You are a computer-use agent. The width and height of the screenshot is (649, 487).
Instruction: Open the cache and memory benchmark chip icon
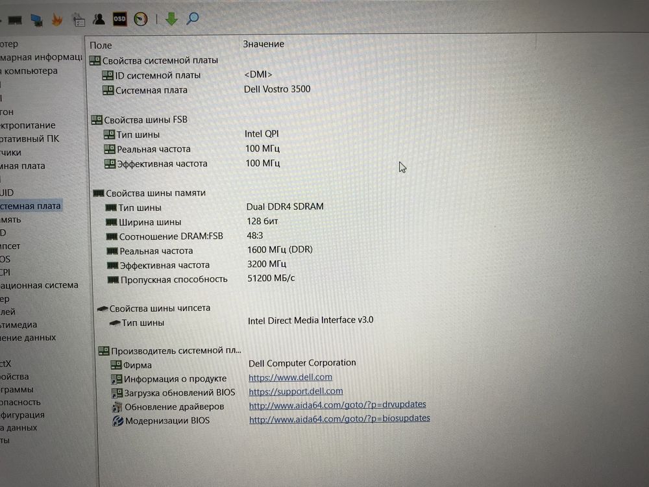pyautogui.click(x=15, y=20)
